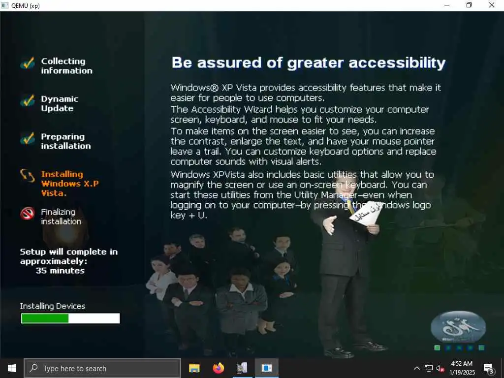Click in the Type here to search box
Screen dimensions: 504x378
tap(102, 368)
